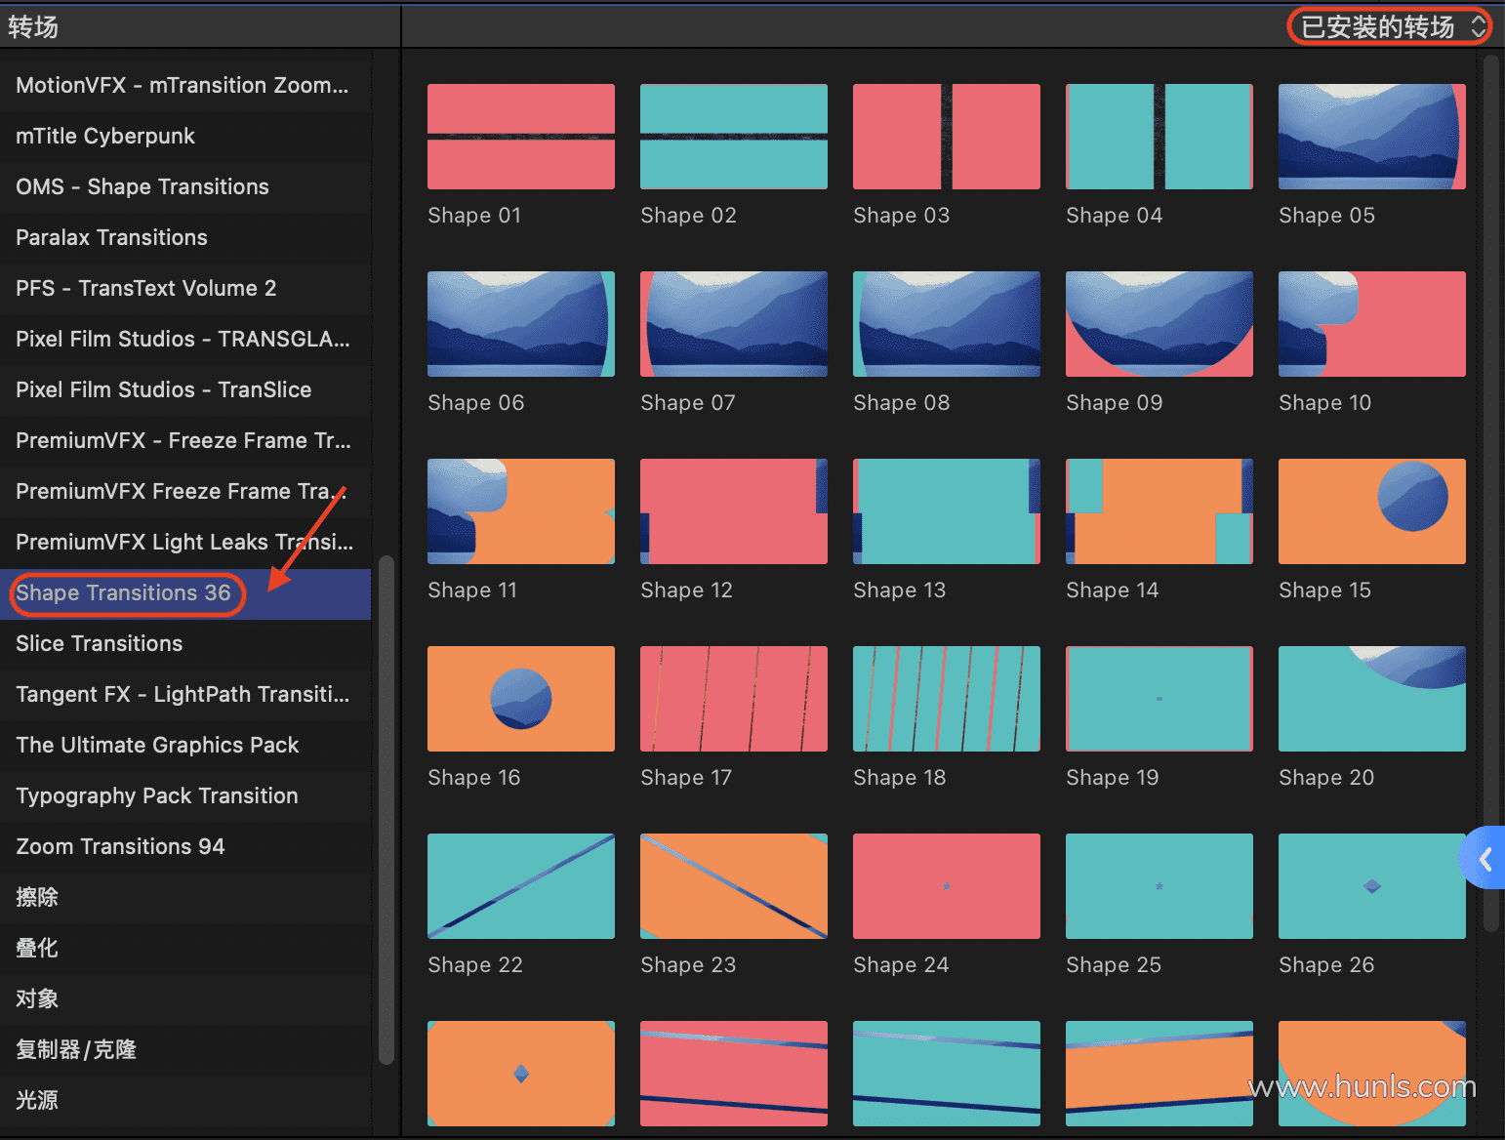Open Slice Transitions category
1505x1140 pixels.
pyautogui.click(x=100, y=644)
